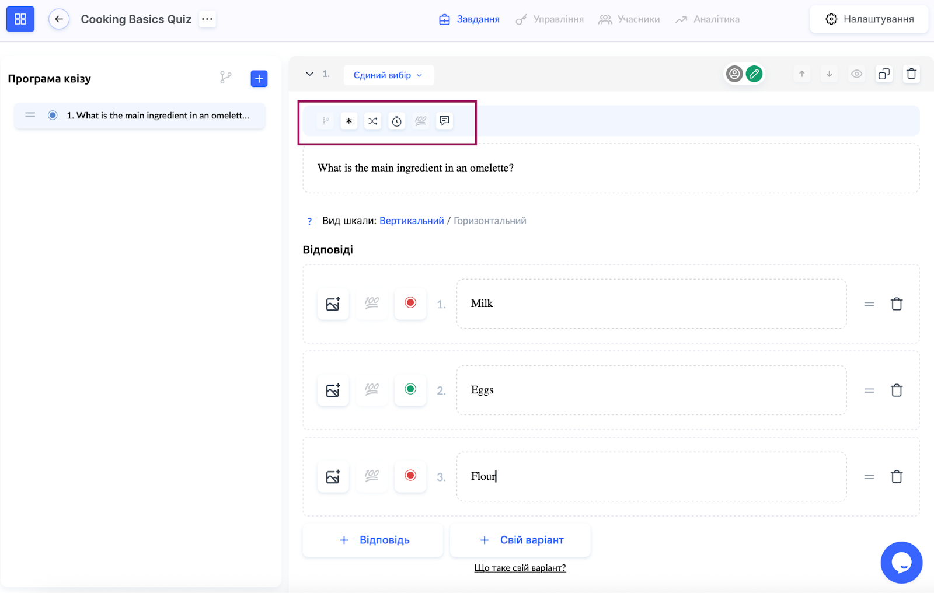Viewport: 934px width, 593px height.
Task: Duplicate question using the copy icon
Action: [884, 74]
